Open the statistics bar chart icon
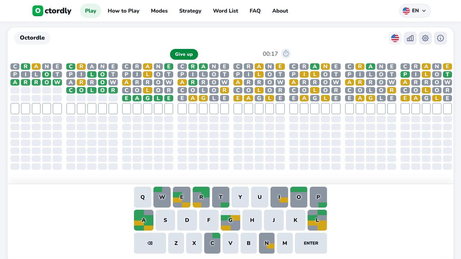 [410, 38]
